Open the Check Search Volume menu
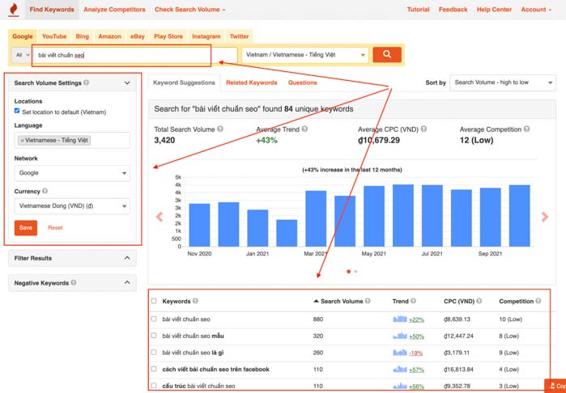This screenshot has height=393, width=566. 189,10
